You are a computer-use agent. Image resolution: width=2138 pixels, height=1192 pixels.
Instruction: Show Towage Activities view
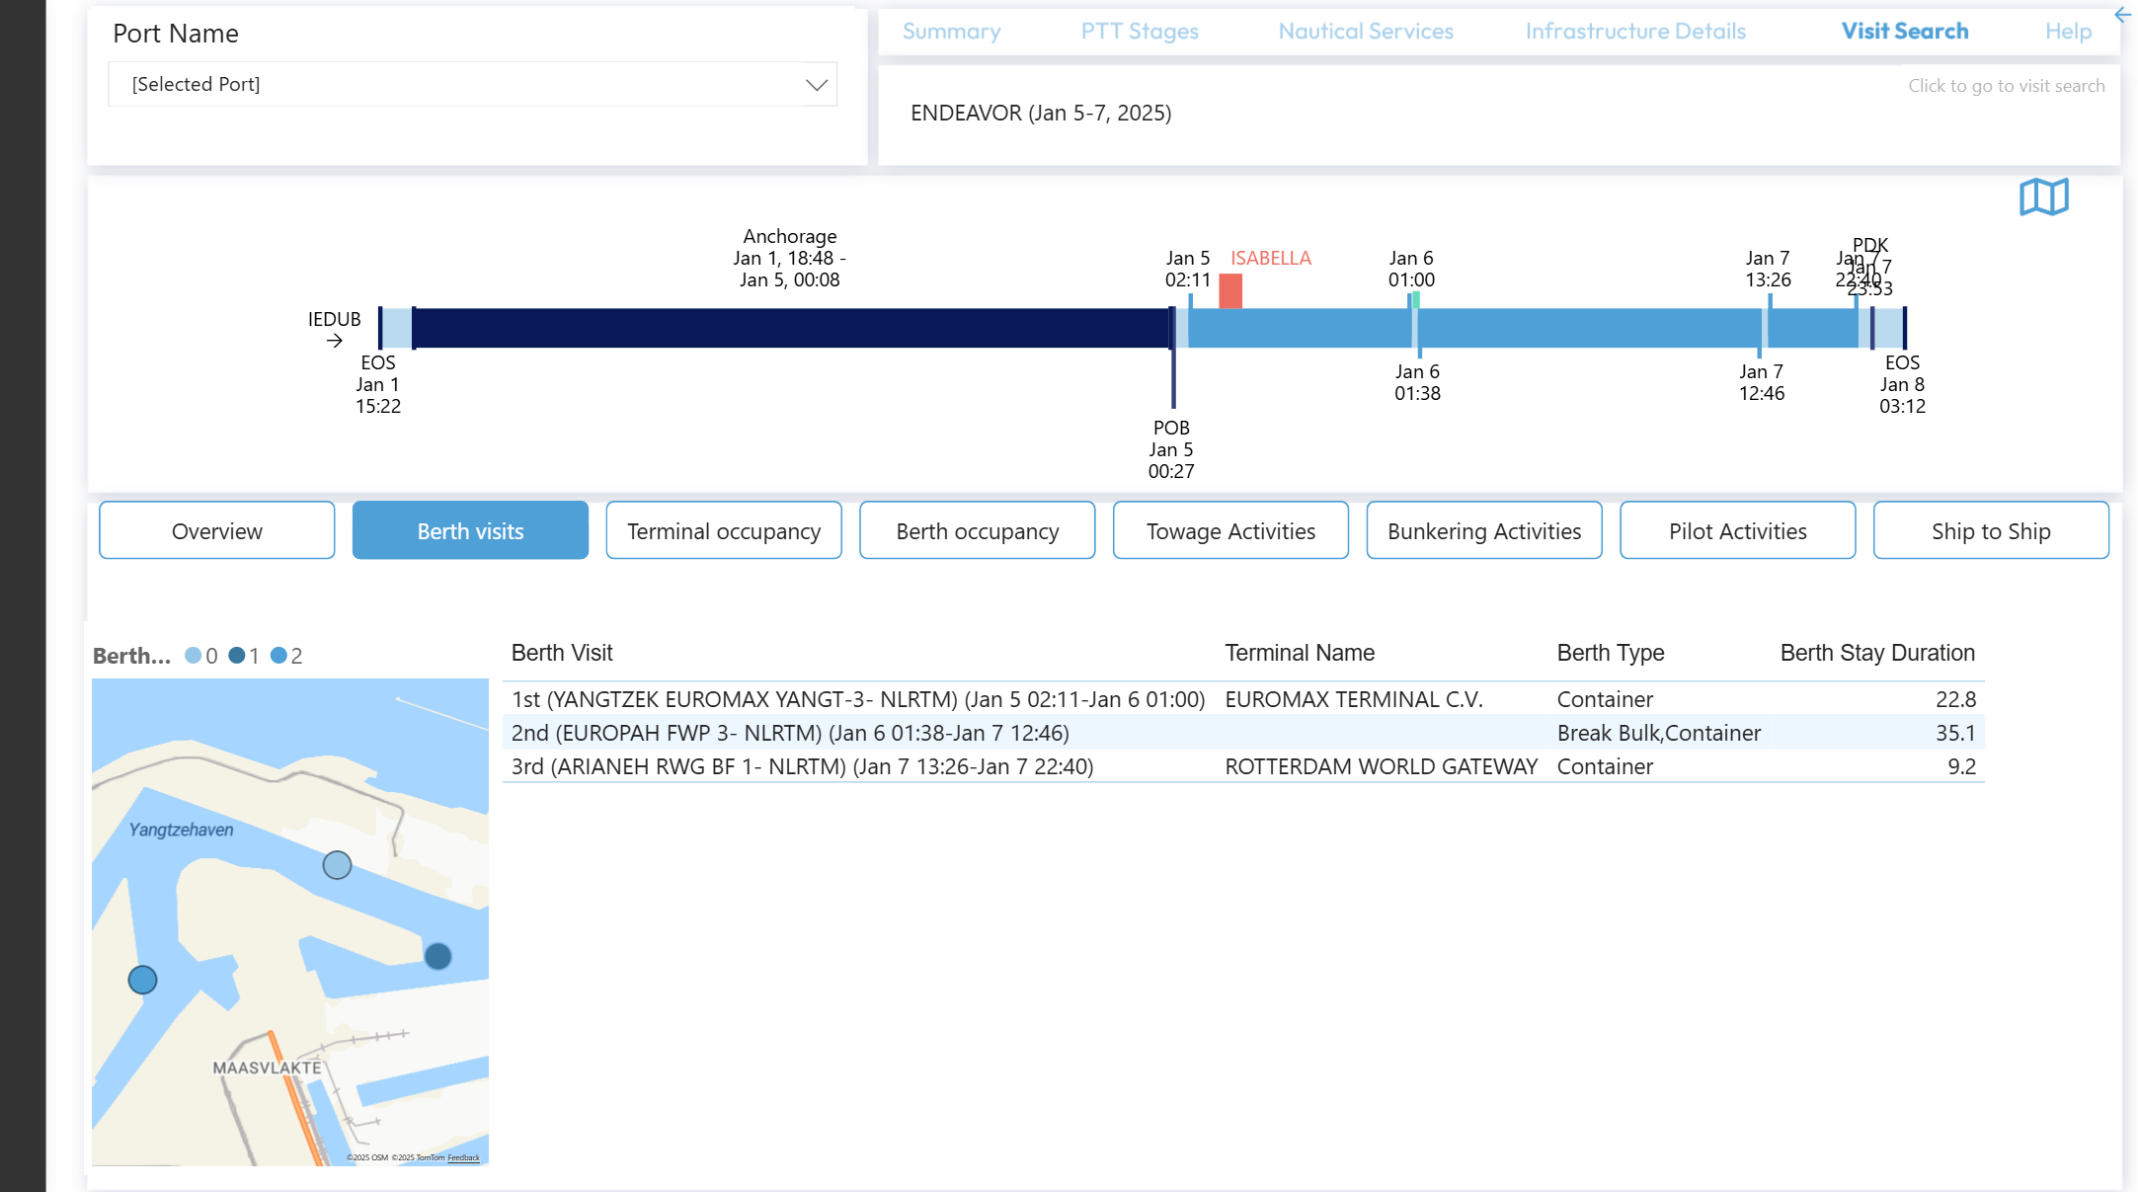point(1229,531)
